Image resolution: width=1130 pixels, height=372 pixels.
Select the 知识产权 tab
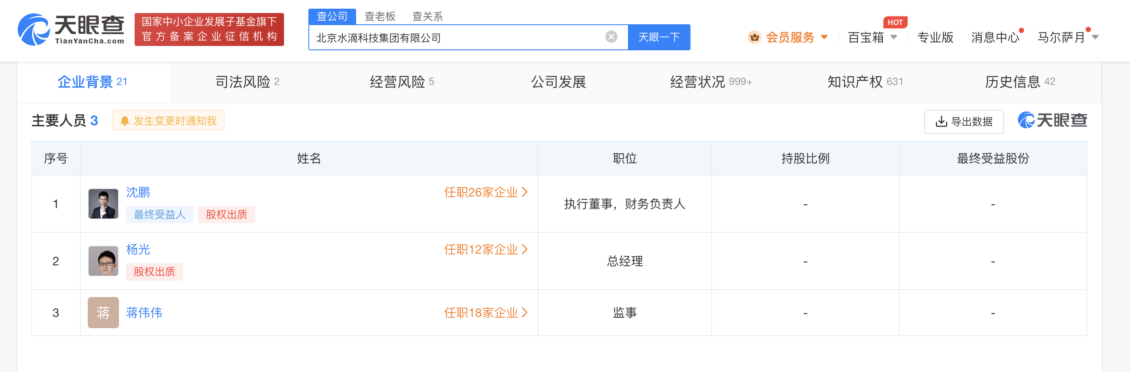865,82
